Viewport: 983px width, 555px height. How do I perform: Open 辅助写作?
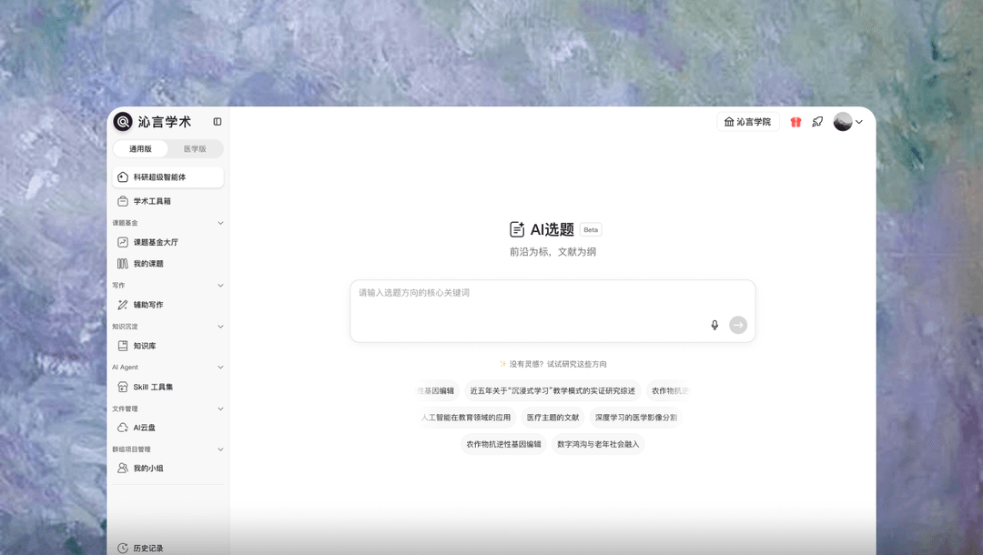point(168,305)
